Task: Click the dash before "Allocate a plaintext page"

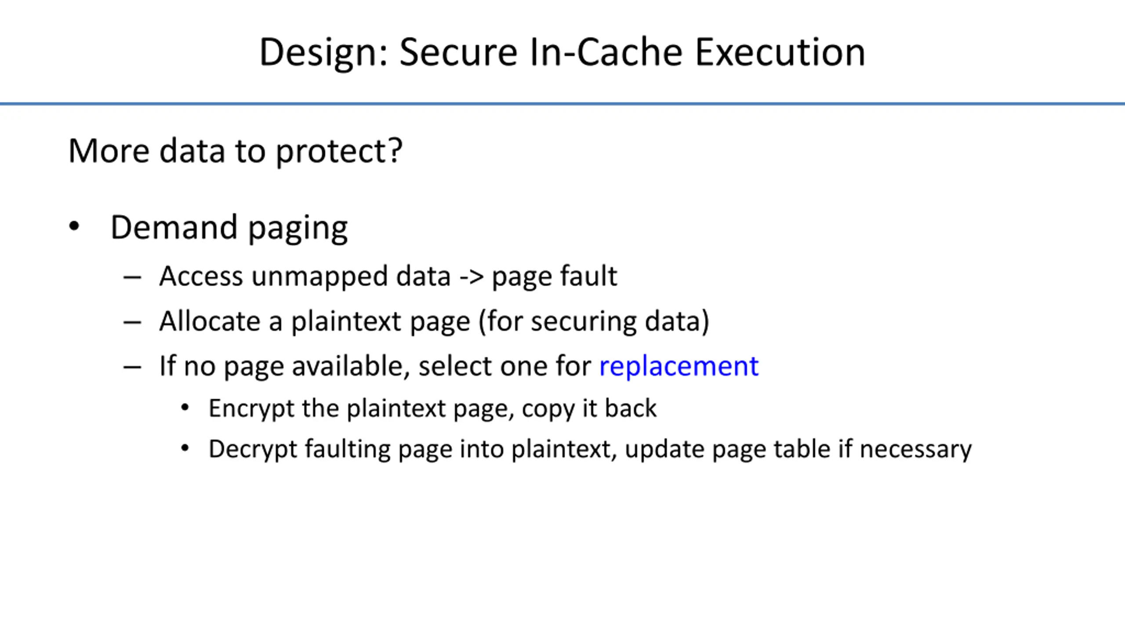Action: pyautogui.click(x=132, y=322)
